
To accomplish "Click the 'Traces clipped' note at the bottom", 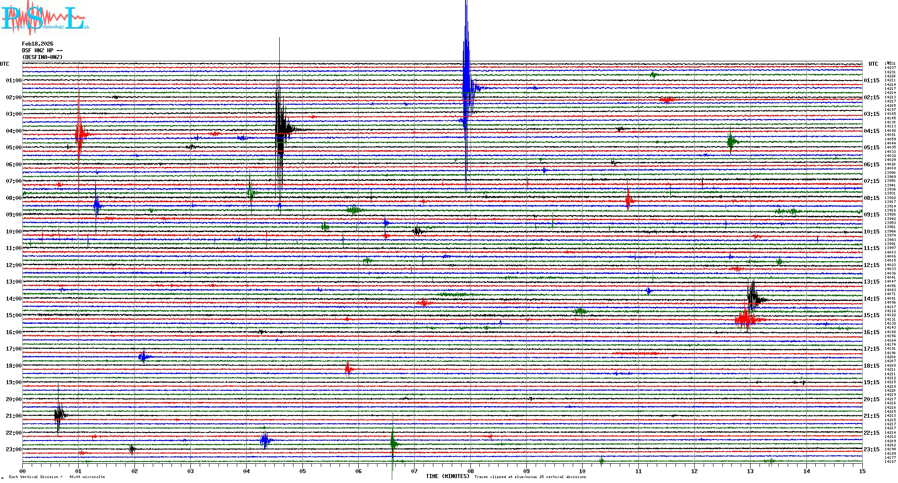I will pyautogui.click(x=530, y=477).
